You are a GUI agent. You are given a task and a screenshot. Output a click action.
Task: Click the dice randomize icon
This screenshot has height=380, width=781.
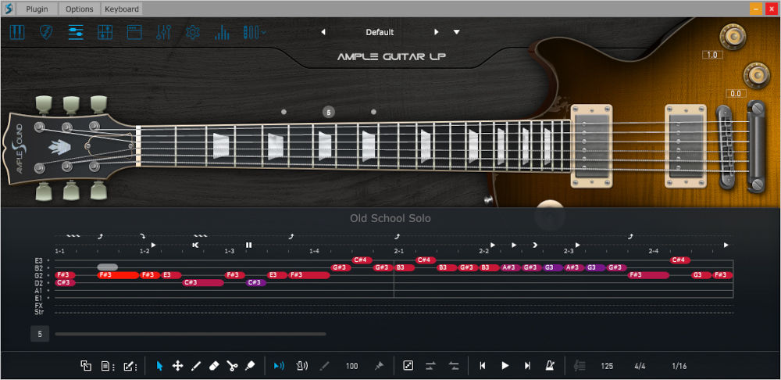(408, 366)
